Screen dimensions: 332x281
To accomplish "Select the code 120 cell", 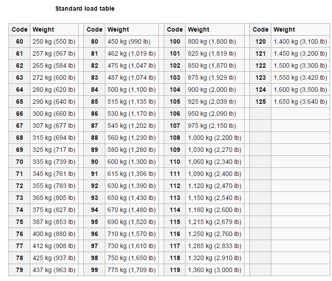I will (x=261, y=41).
